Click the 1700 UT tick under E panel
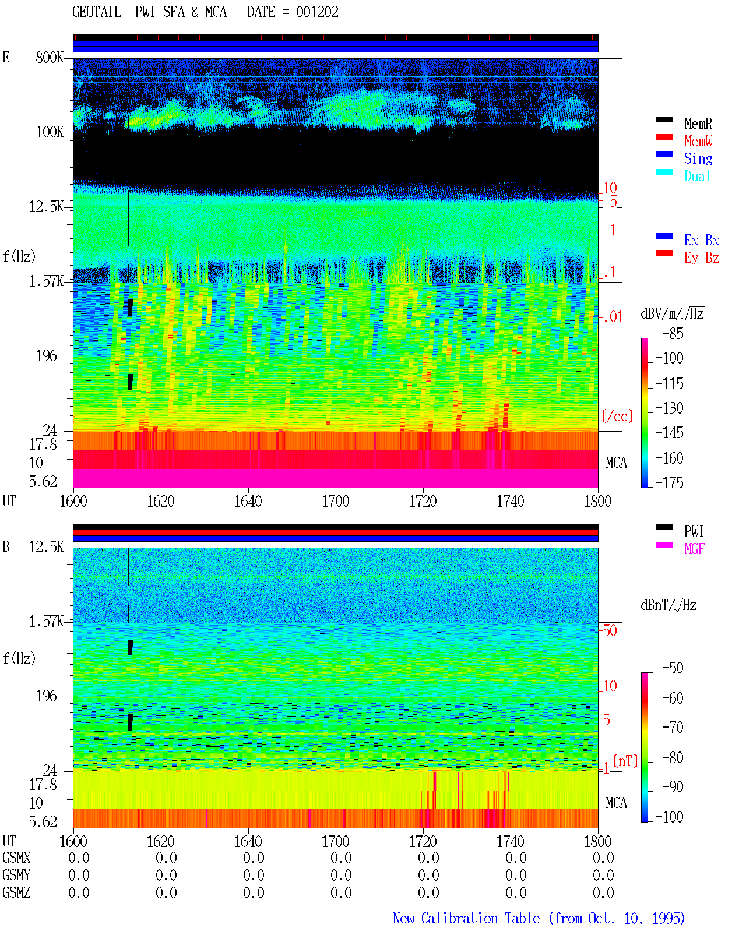 point(335,502)
